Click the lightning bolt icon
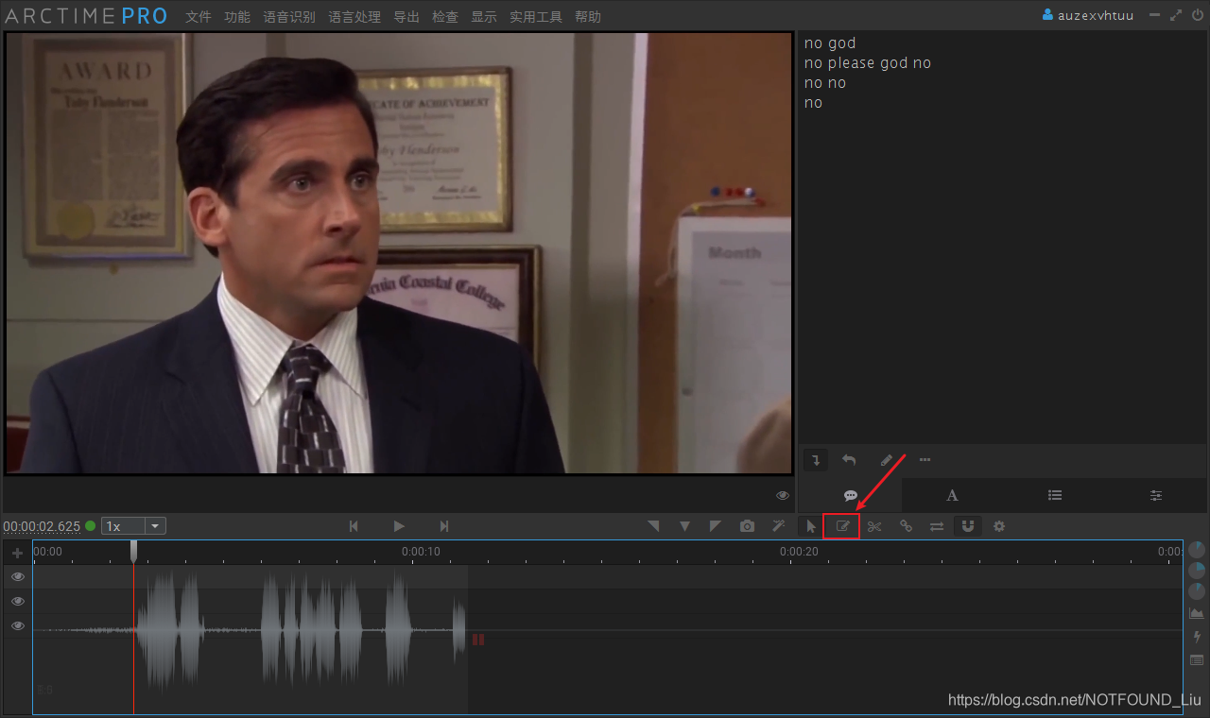 (1197, 637)
